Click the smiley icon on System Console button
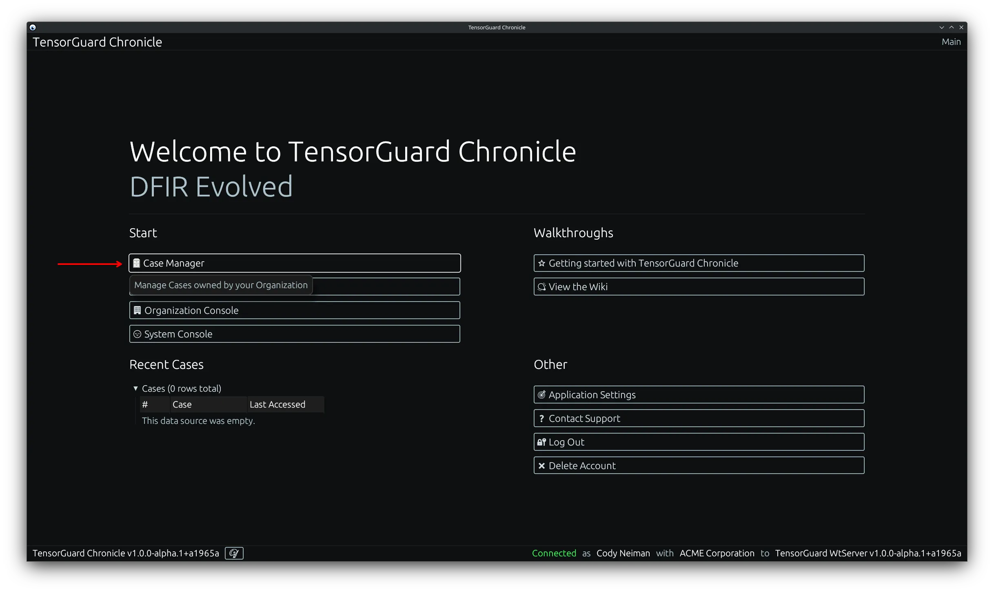 pyautogui.click(x=137, y=334)
